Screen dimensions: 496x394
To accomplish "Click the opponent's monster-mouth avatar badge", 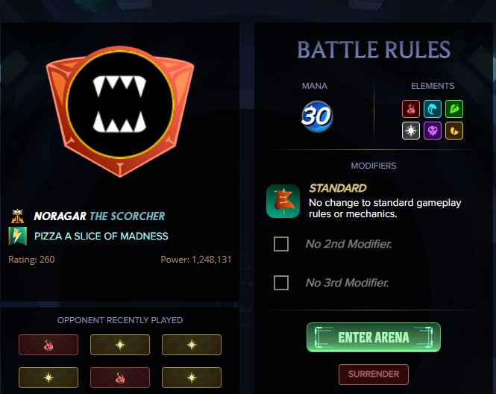I will [x=120, y=110].
